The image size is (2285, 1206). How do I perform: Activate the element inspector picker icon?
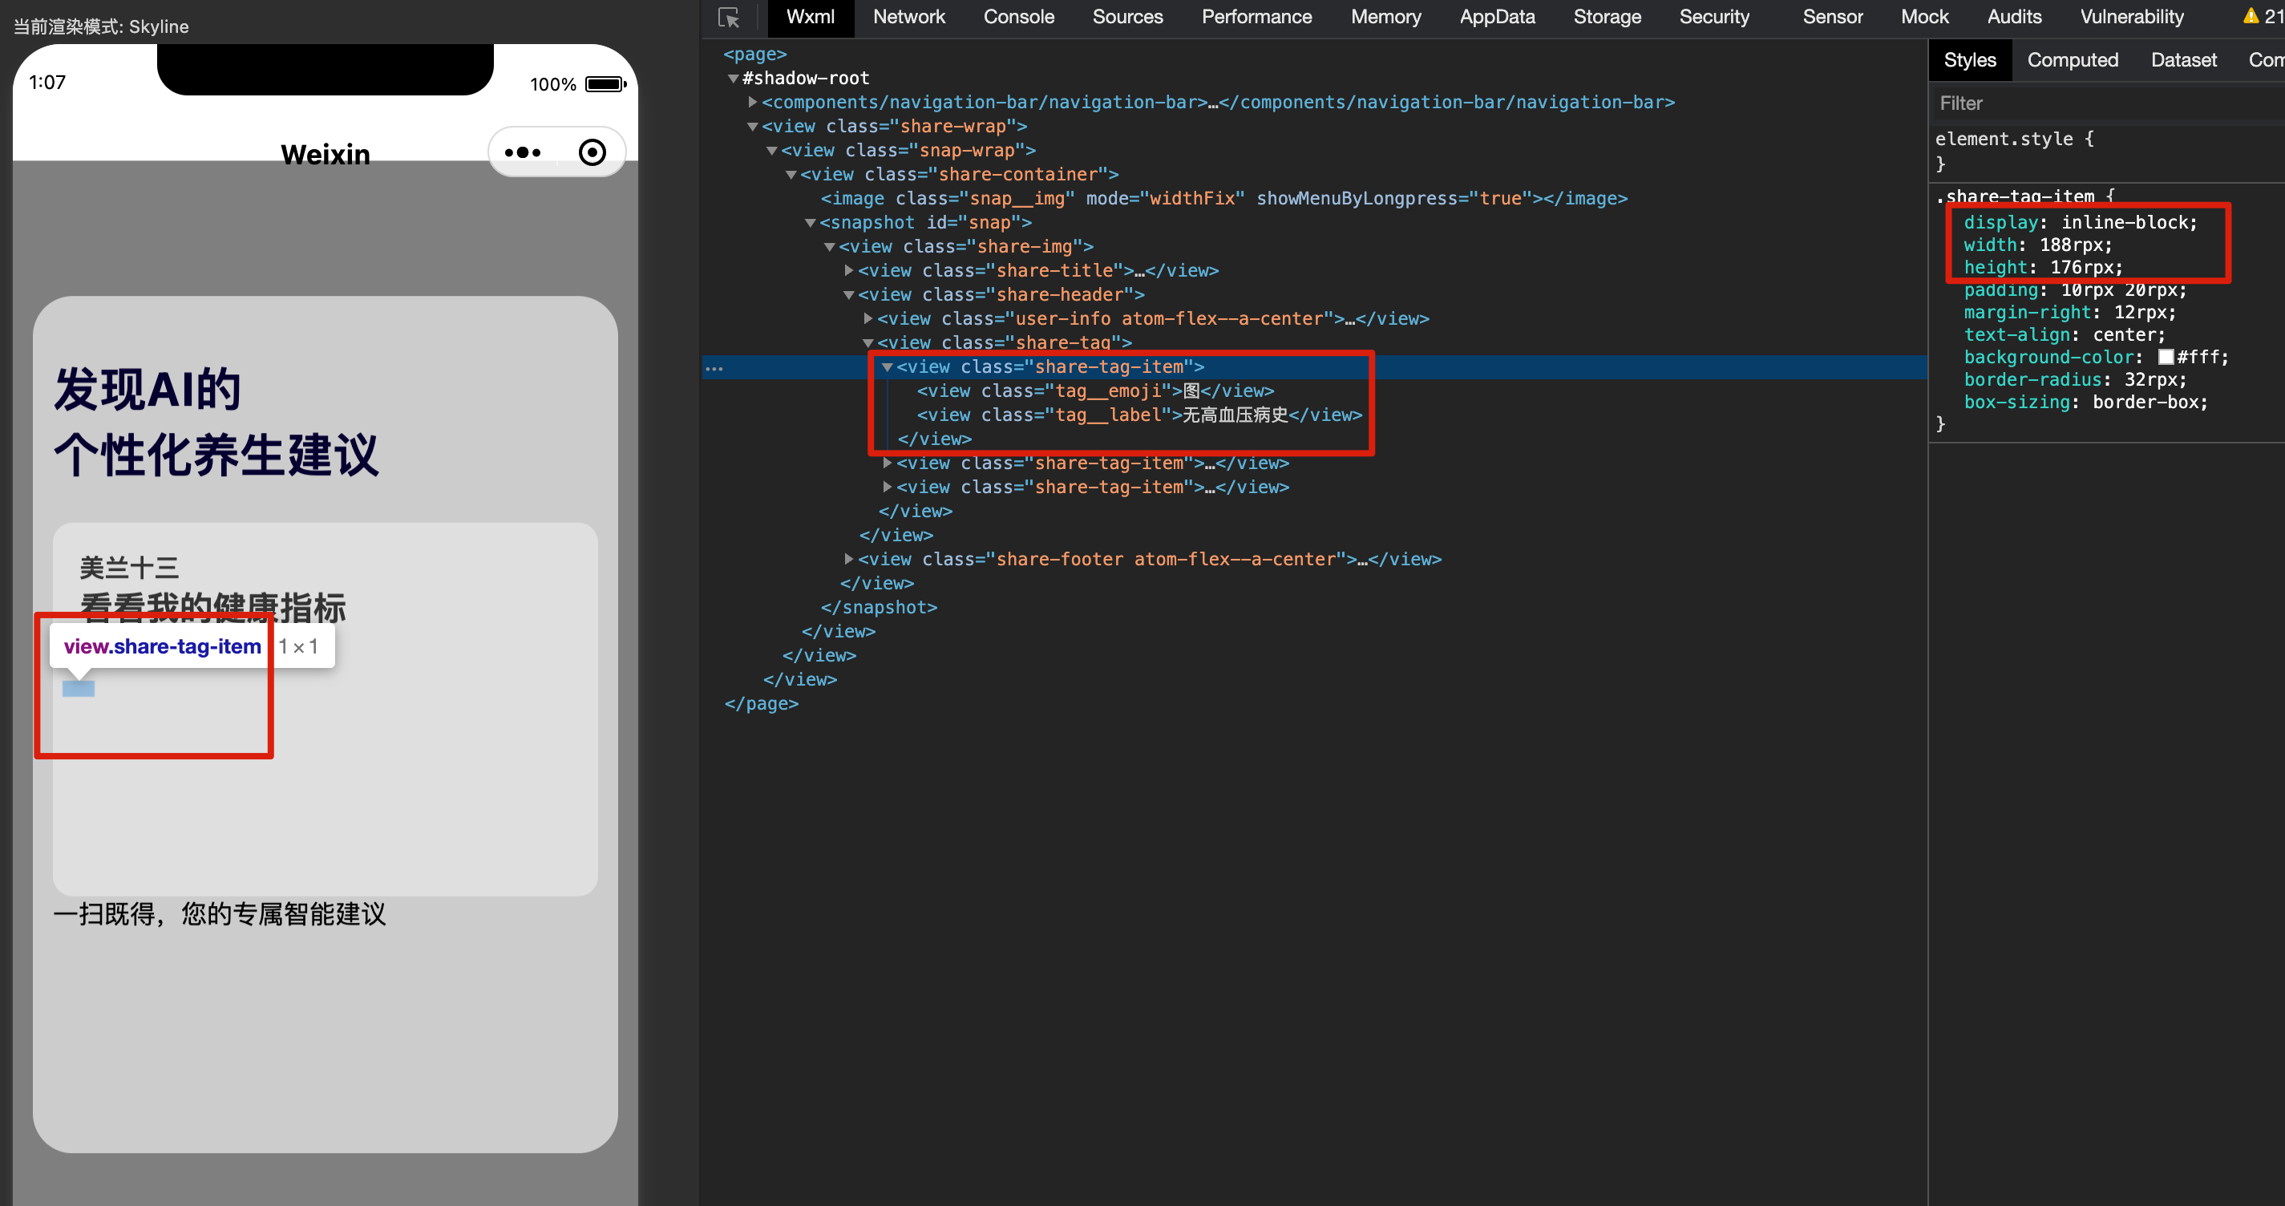coord(728,18)
